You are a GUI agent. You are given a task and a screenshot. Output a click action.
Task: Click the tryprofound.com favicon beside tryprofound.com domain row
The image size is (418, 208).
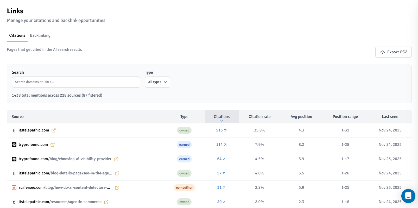point(14,145)
